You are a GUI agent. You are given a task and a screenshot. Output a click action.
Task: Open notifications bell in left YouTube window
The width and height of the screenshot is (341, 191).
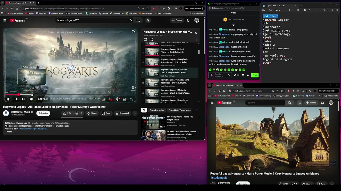pyautogui.click(x=188, y=20)
